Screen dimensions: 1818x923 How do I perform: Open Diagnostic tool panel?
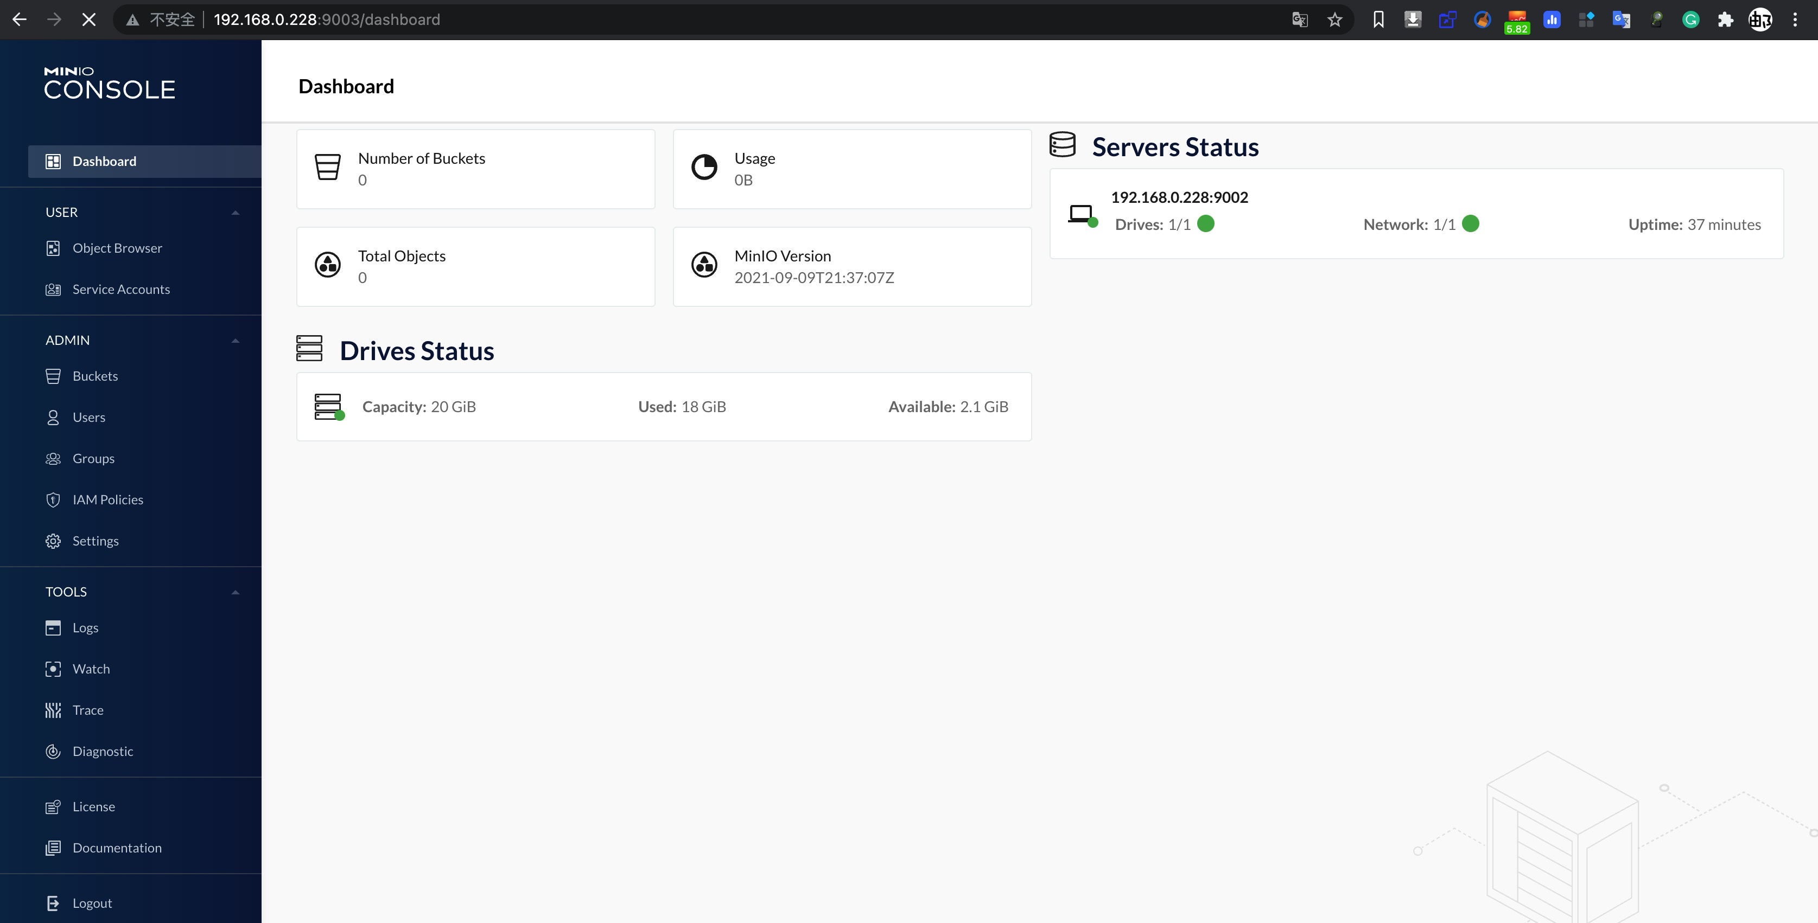103,750
